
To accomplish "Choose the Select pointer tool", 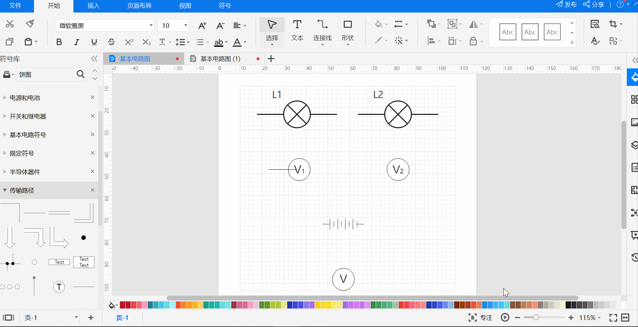I will (272, 32).
